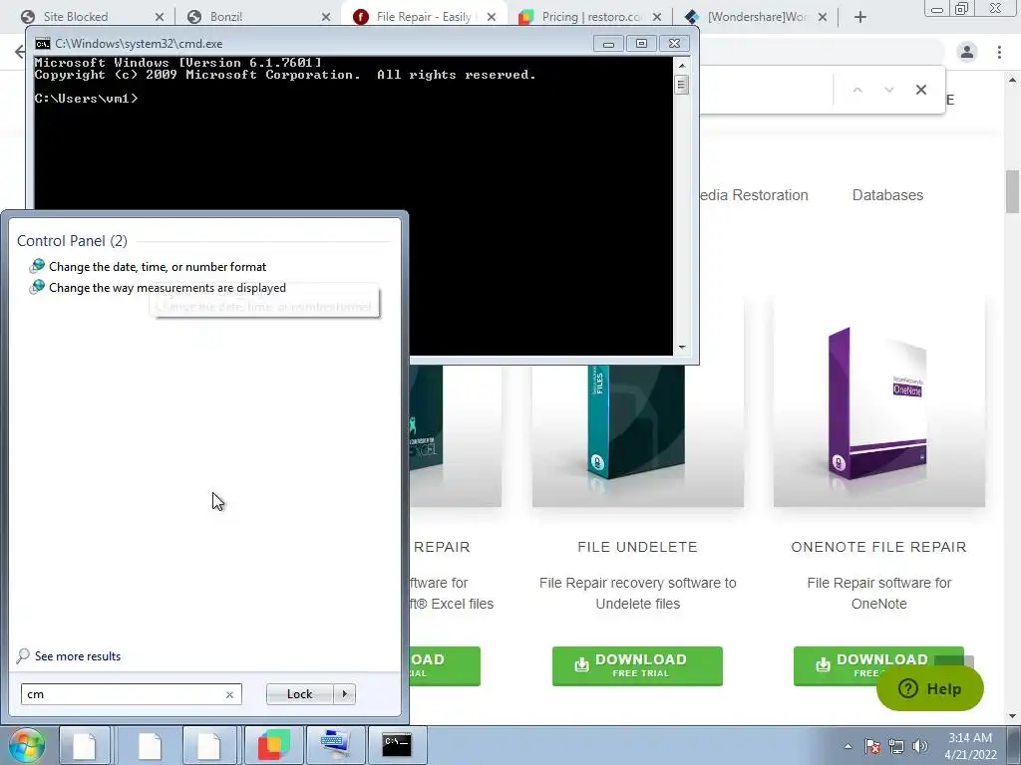The image size is (1021, 765).
Task: Click the FILE UNDELETE heading
Action: point(637,547)
